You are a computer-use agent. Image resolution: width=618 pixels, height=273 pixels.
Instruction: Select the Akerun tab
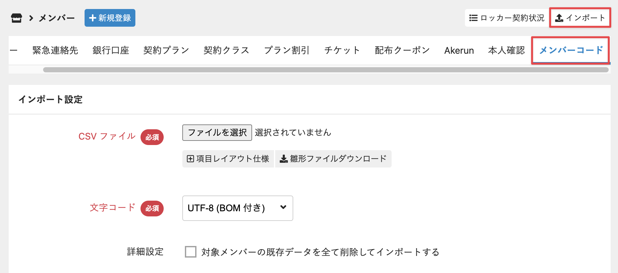[x=459, y=50]
